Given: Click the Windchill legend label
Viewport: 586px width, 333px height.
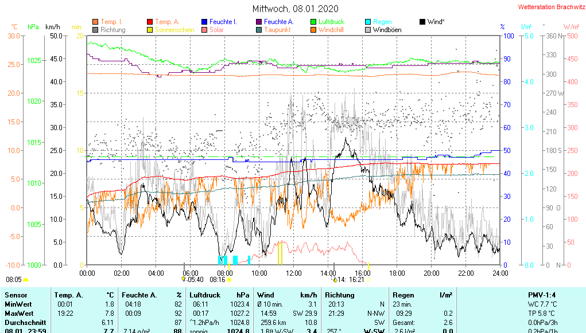Looking at the screenshot, I should [331, 29].
